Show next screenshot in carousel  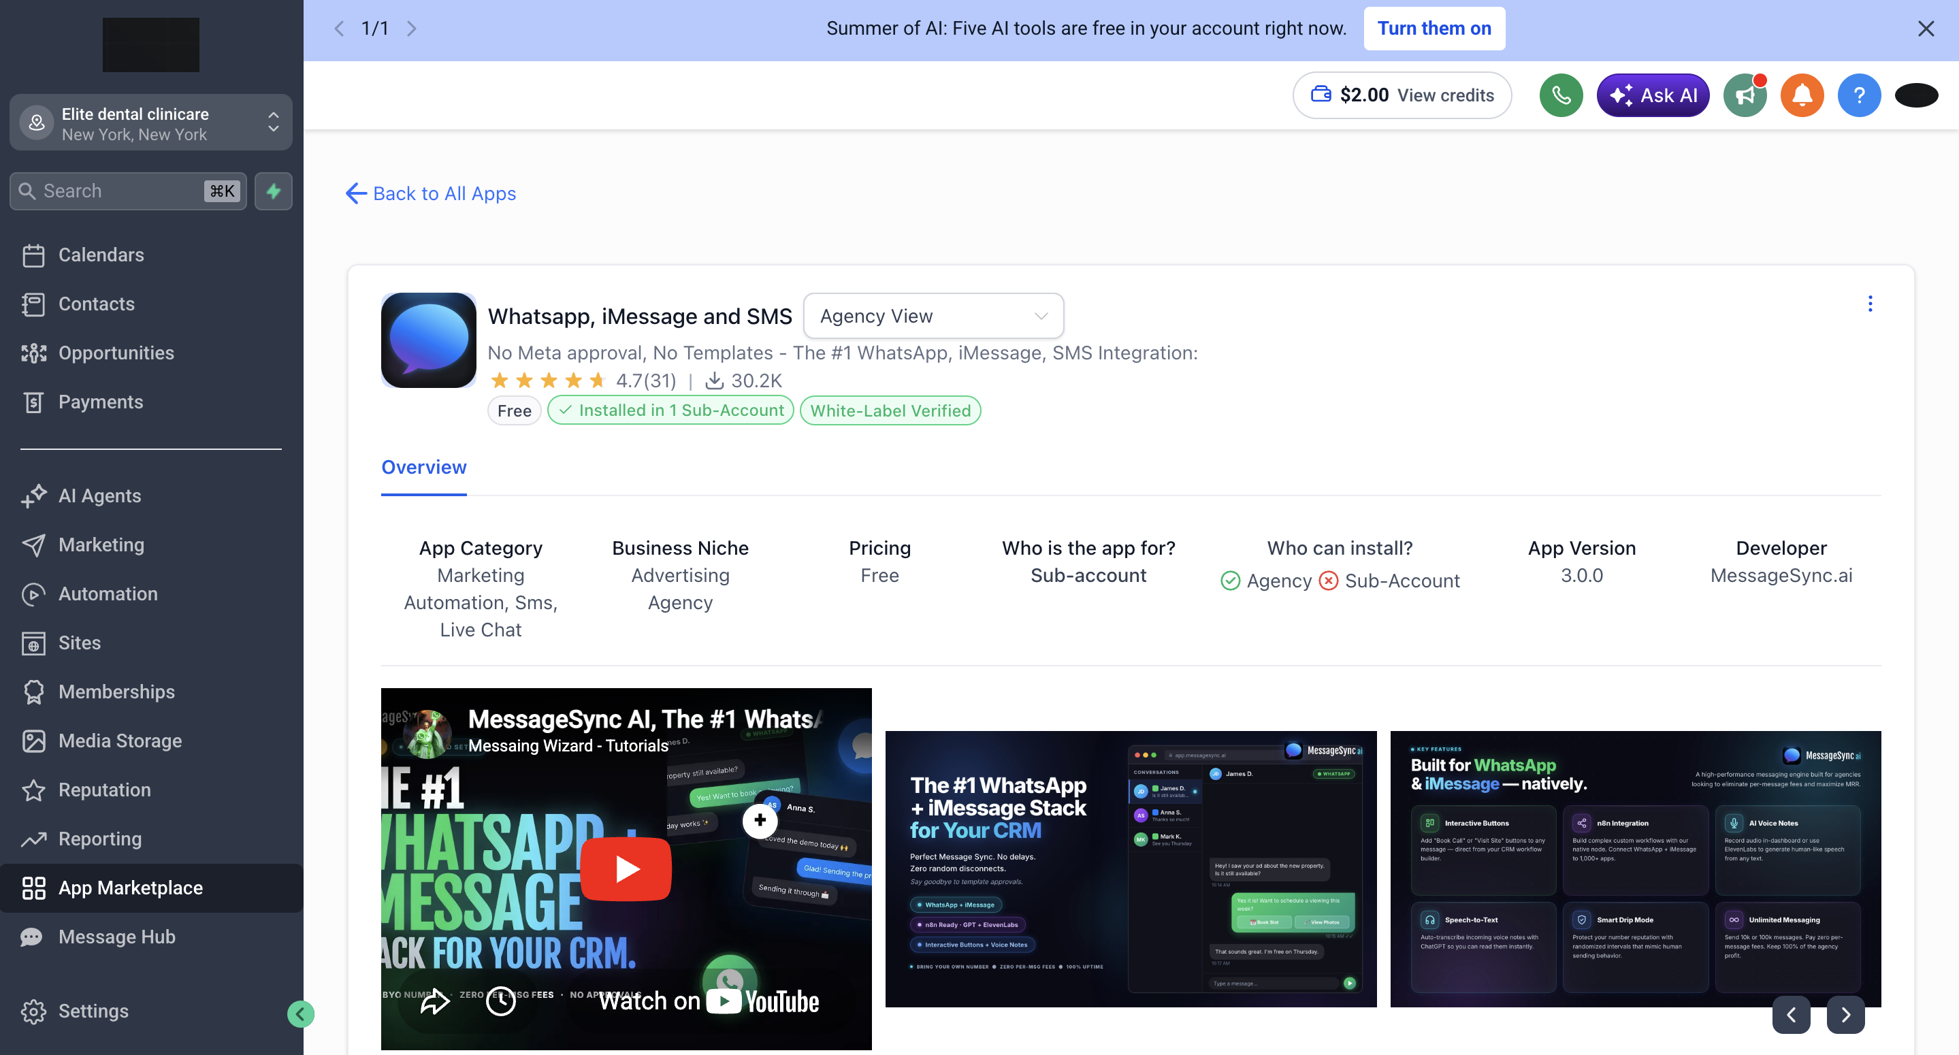coord(1846,1015)
